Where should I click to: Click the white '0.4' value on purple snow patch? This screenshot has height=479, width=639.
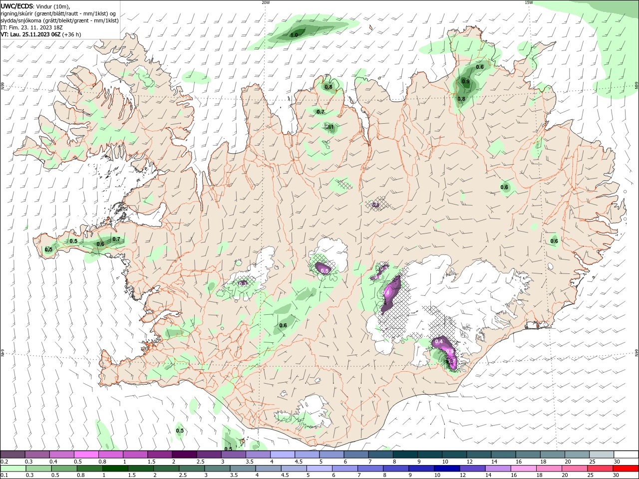point(439,341)
